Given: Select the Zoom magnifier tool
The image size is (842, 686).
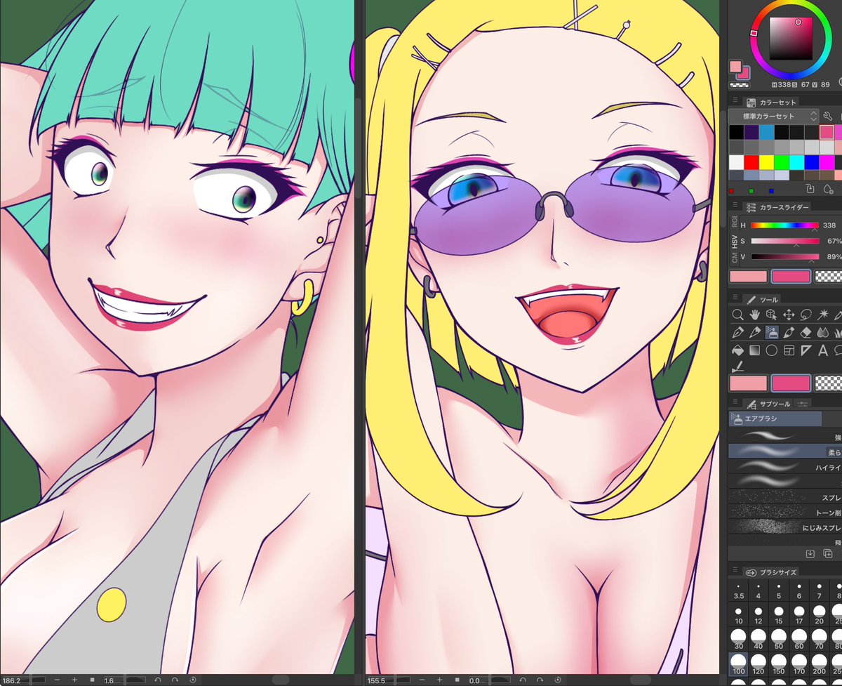Looking at the screenshot, I should point(737,315).
